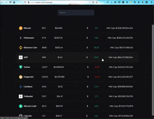Screen dimensions: 154x119
Task: Open the Bitcoin Cash coin page
Action: pyautogui.click(x=30, y=106)
